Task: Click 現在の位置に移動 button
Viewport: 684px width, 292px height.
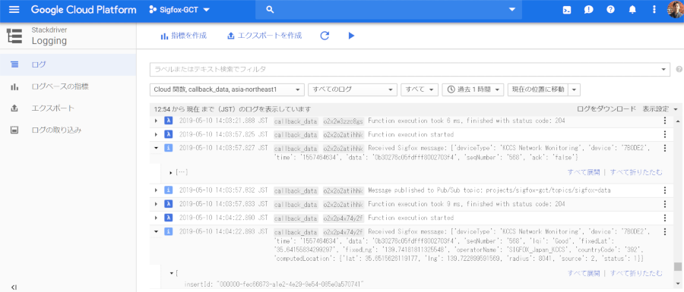Action: (538, 89)
